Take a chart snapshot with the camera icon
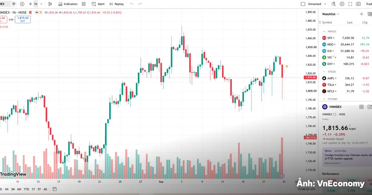This screenshot has width=372, height=195. pos(358,4)
